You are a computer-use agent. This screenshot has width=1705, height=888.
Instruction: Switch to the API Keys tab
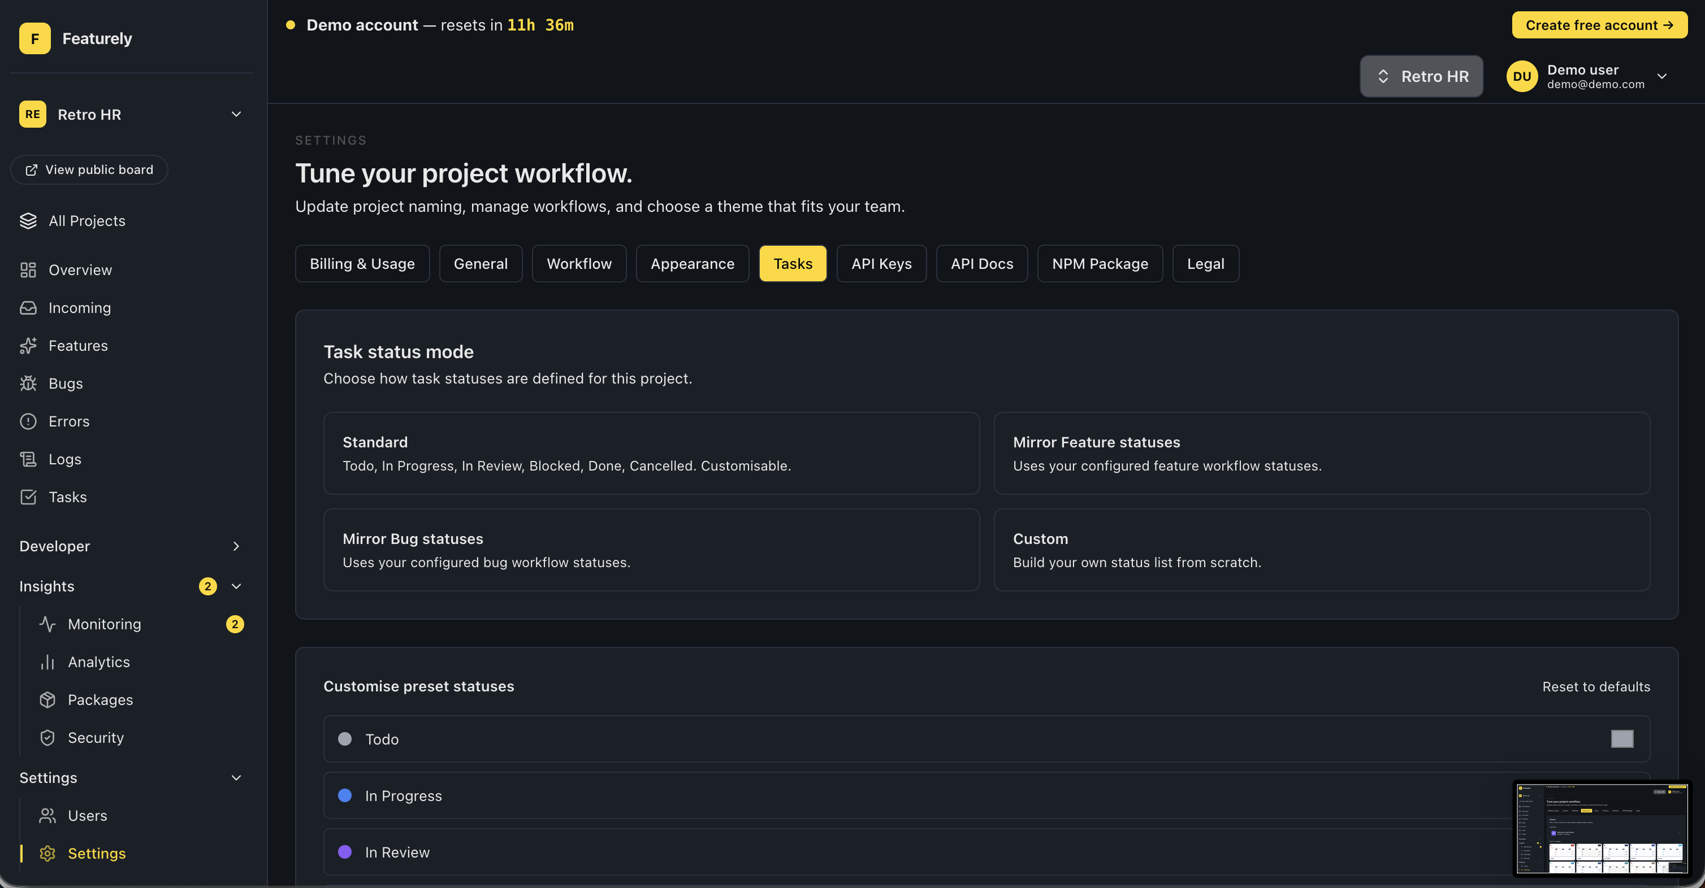[x=881, y=264]
